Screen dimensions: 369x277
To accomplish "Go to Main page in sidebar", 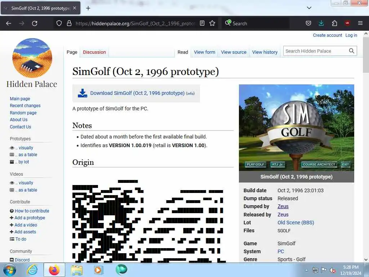I will [x=20, y=99].
